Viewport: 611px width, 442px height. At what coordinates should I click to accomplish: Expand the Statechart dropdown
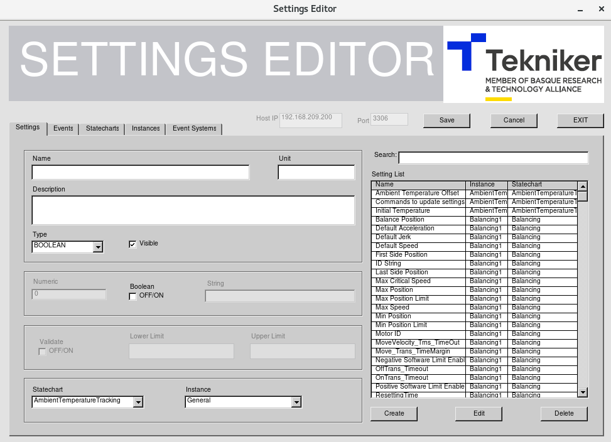click(x=138, y=402)
